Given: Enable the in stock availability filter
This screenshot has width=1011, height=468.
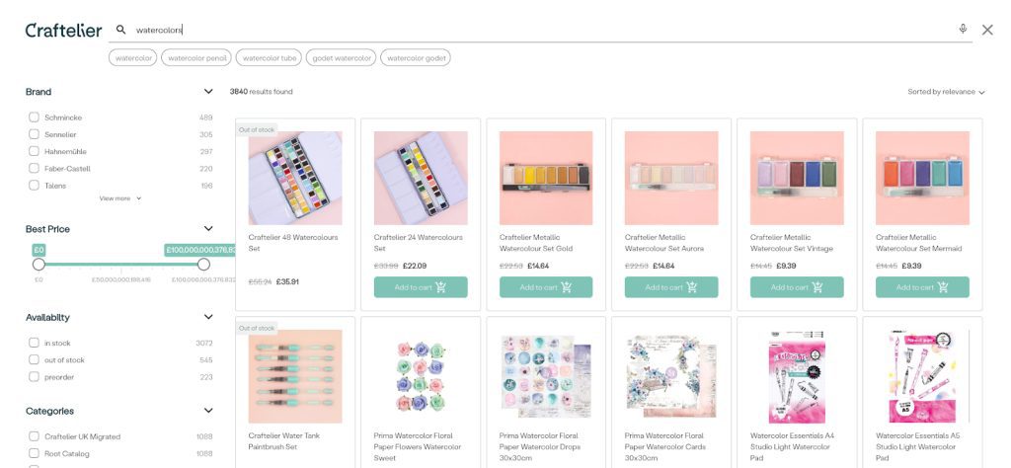Looking at the screenshot, I should pos(34,343).
